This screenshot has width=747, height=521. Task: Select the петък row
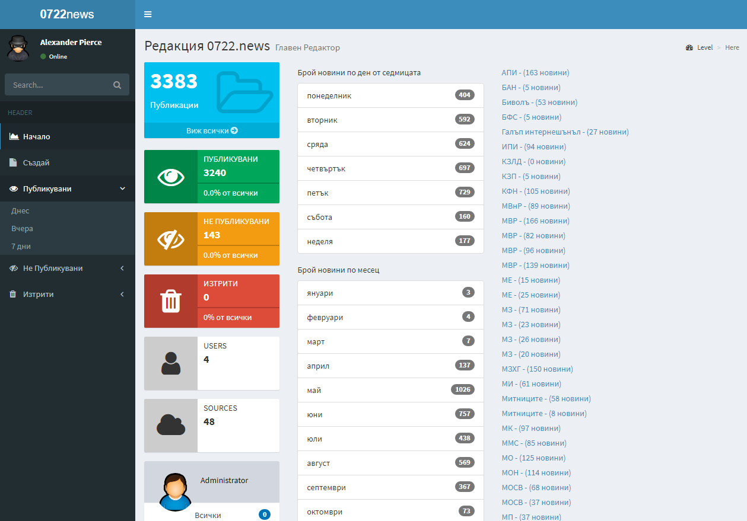pyautogui.click(x=390, y=193)
